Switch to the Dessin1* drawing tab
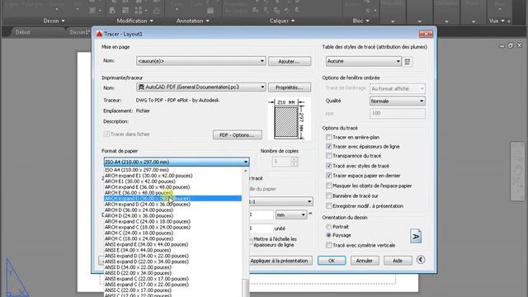 point(79,32)
